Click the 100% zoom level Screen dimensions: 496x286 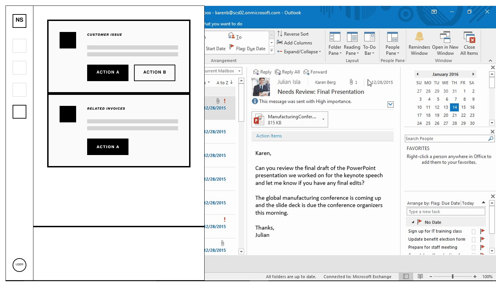(x=487, y=276)
